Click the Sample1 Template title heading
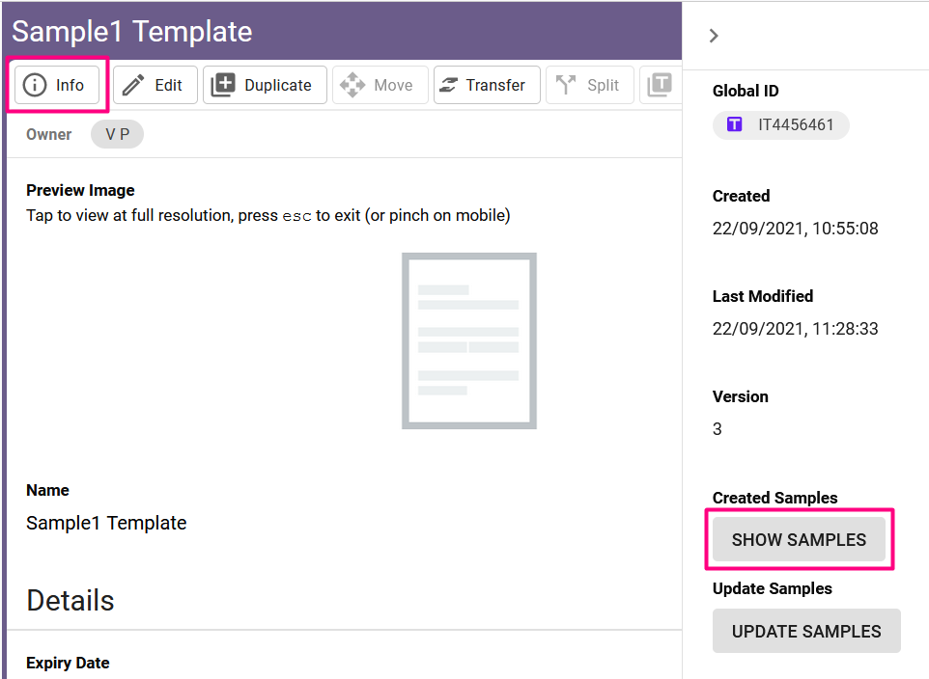 (x=132, y=32)
